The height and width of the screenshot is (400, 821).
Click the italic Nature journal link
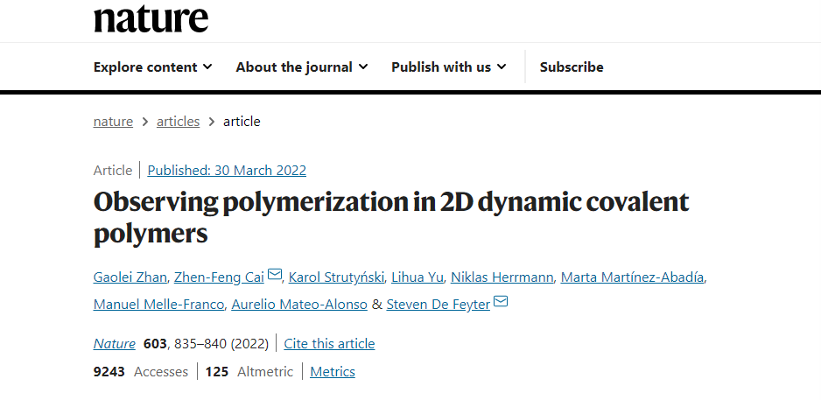coord(114,344)
